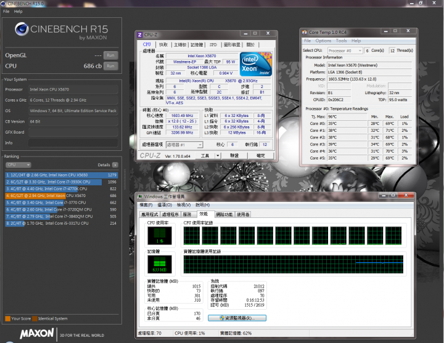Switch to Processes tab in Task Manager

[x=170, y=214]
